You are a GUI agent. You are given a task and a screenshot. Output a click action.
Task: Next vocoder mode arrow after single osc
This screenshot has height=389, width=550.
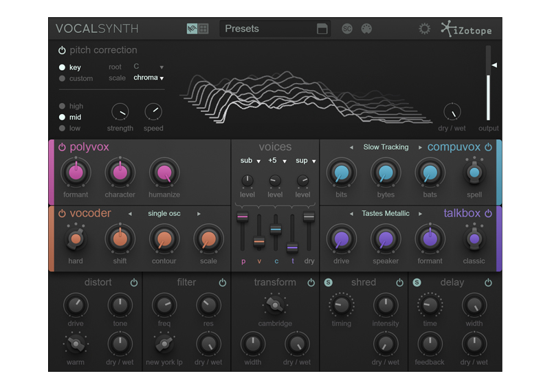pyautogui.click(x=199, y=214)
